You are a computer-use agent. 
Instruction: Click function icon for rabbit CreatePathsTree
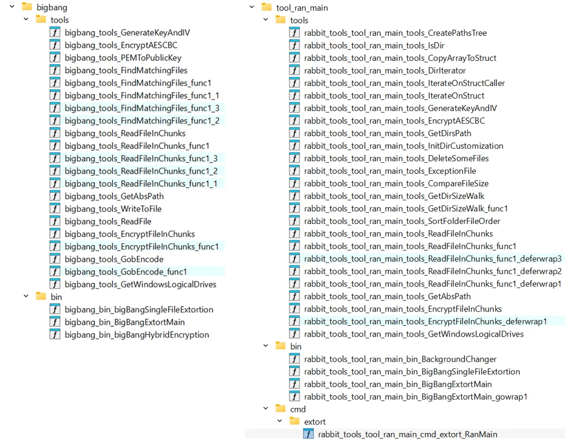click(x=294, y=33)
